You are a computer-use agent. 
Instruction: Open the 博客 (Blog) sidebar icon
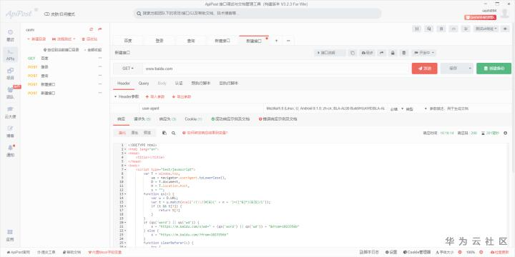pyautogui.click(x=11, y=131)
